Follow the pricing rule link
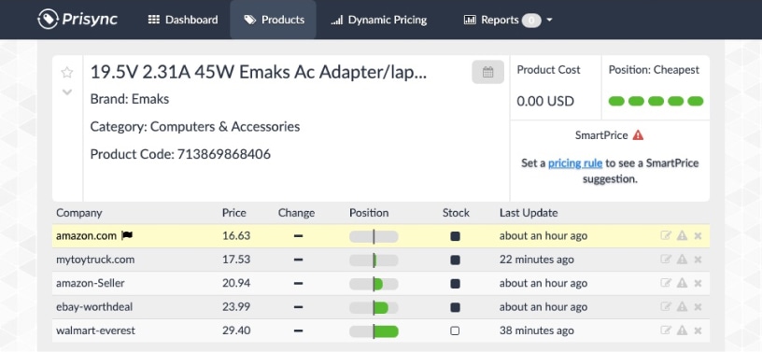 [x=575, y=163]
